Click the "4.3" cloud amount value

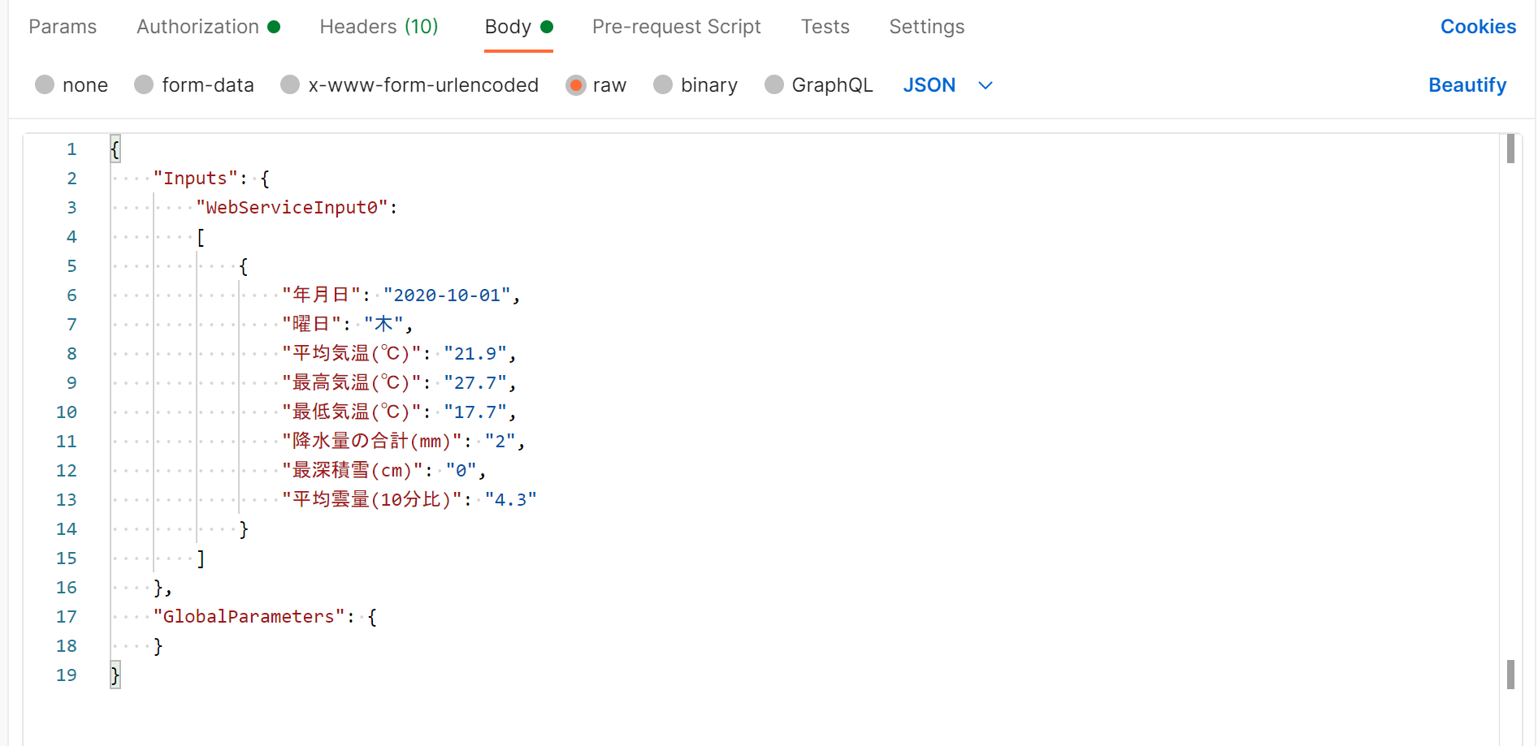pyautogui.click(x=511, y=500)
